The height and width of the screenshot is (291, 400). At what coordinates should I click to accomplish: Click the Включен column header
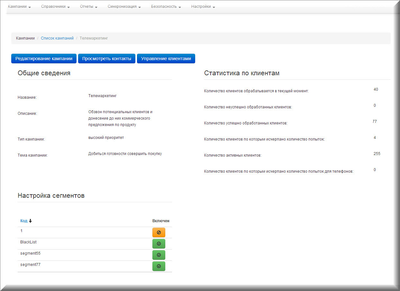pos(161,221)
